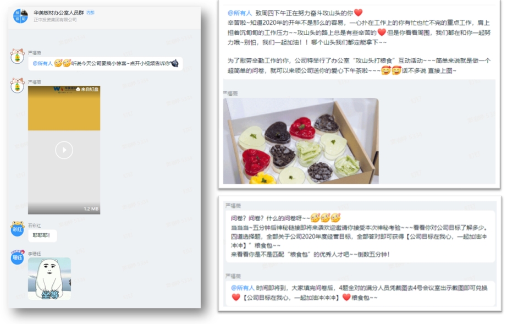Click 严福薇's avatar beside the @所有人 message

pos(17,56)
